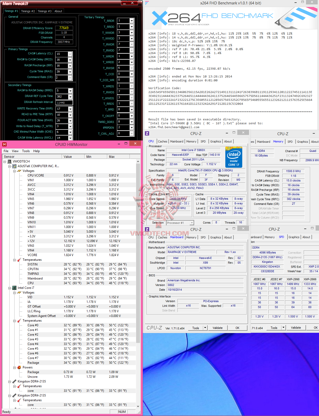
Task: Click the Temperatures thermometer icon under ASUSTeK
Action: tap(19, 260)
